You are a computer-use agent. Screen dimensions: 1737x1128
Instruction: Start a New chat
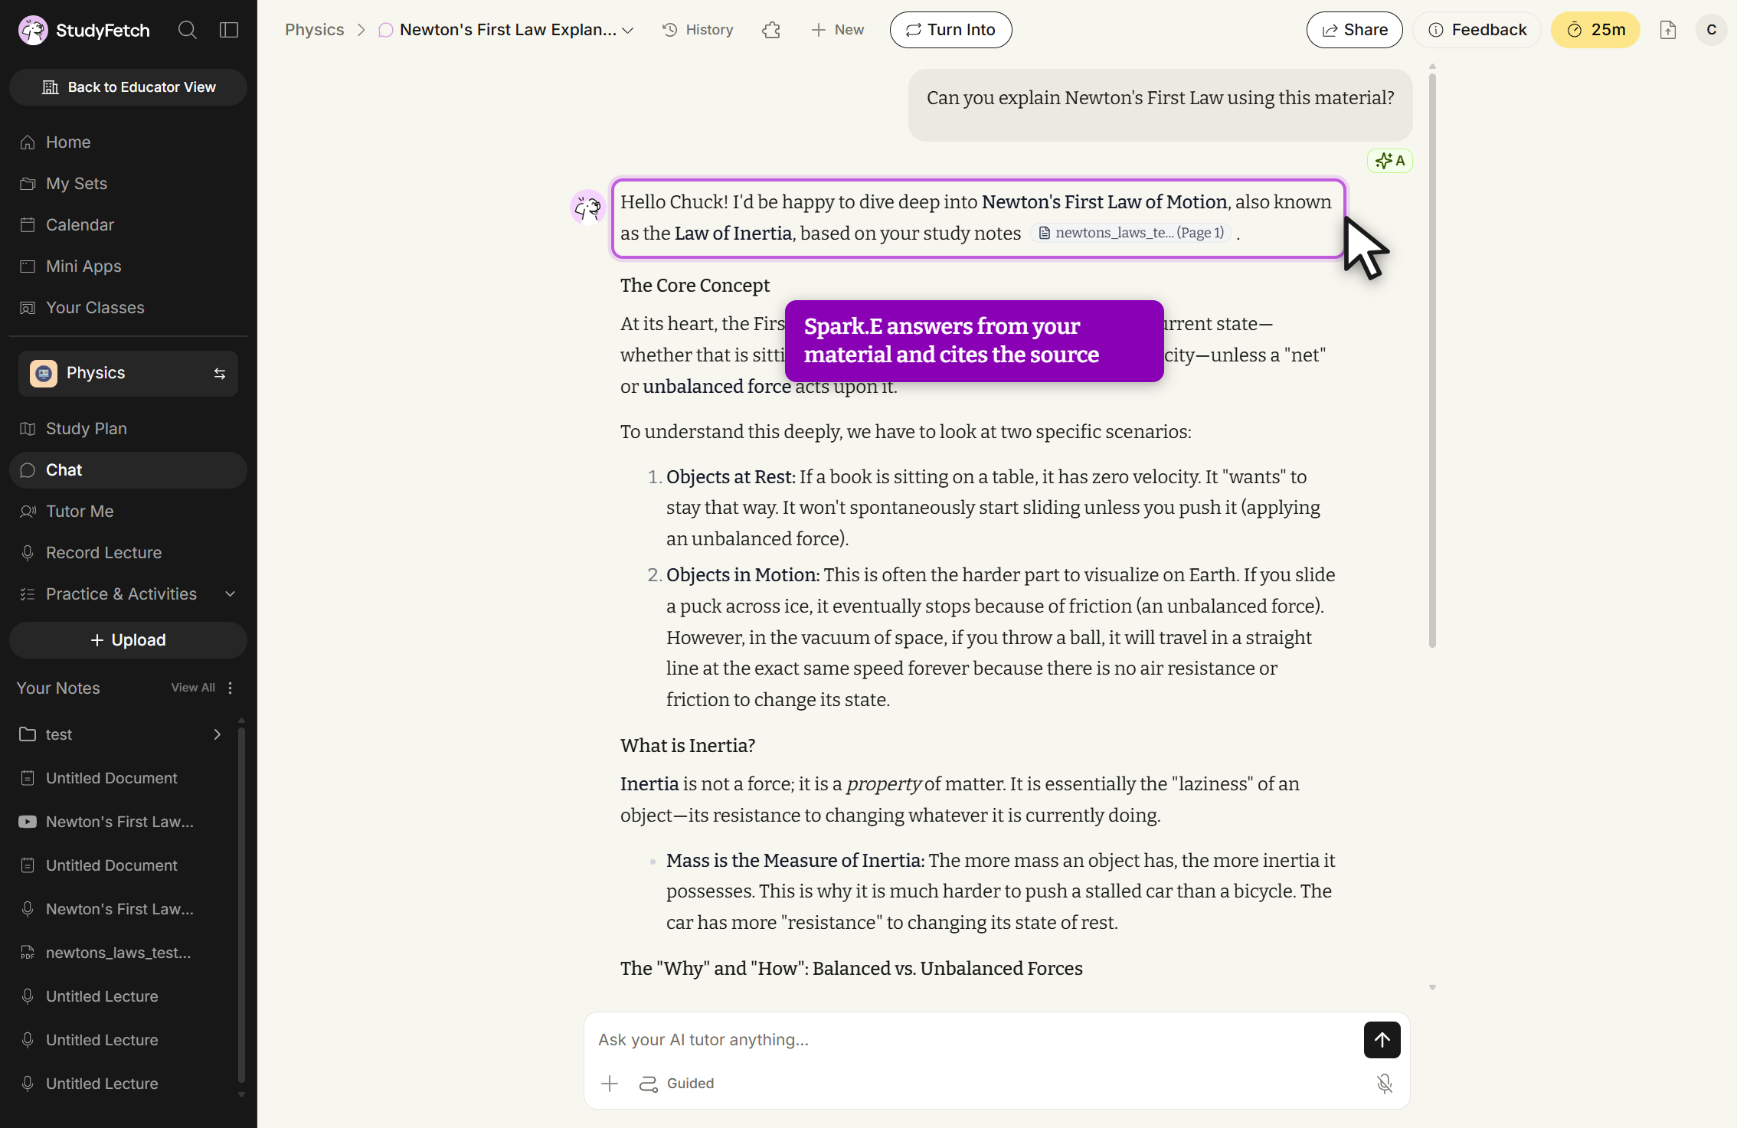pos(838,30)
